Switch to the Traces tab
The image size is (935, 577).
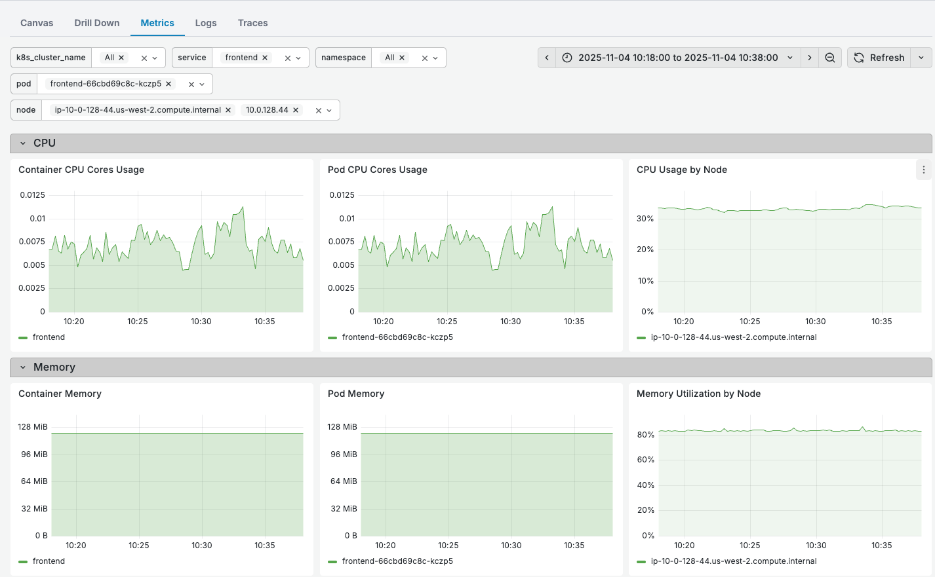click(x=252, y=23)
